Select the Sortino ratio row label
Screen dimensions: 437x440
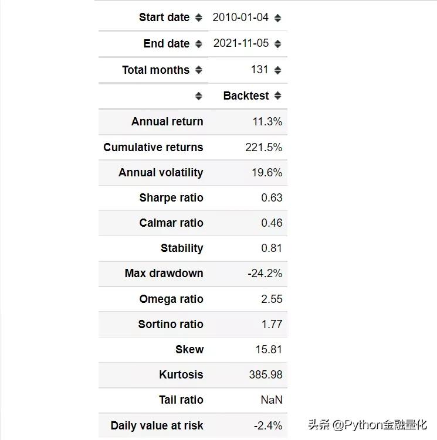point(171,324)
